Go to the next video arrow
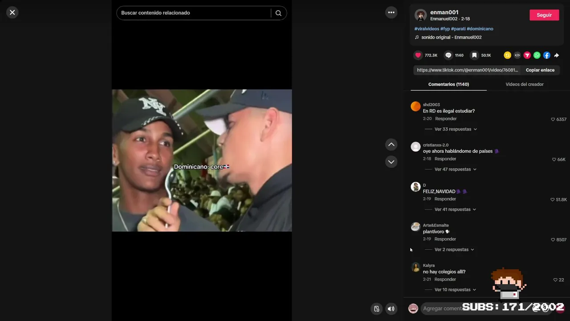This screenshot has width=570, height=321. pyautogui.click(x=391, y=162)
